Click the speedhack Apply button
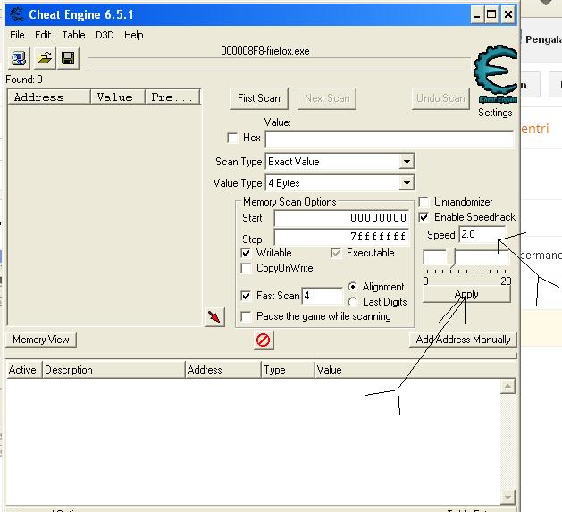 [x=466, y=294]
